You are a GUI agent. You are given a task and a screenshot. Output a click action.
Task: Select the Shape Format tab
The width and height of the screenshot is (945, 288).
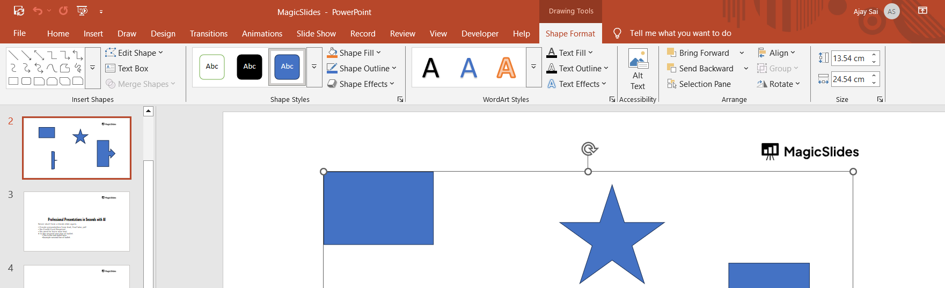[570, 33]
